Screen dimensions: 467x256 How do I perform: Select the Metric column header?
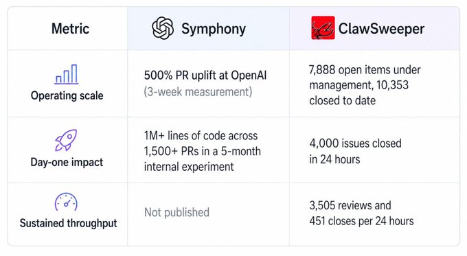pyautogui.click(x=70, y=29)
